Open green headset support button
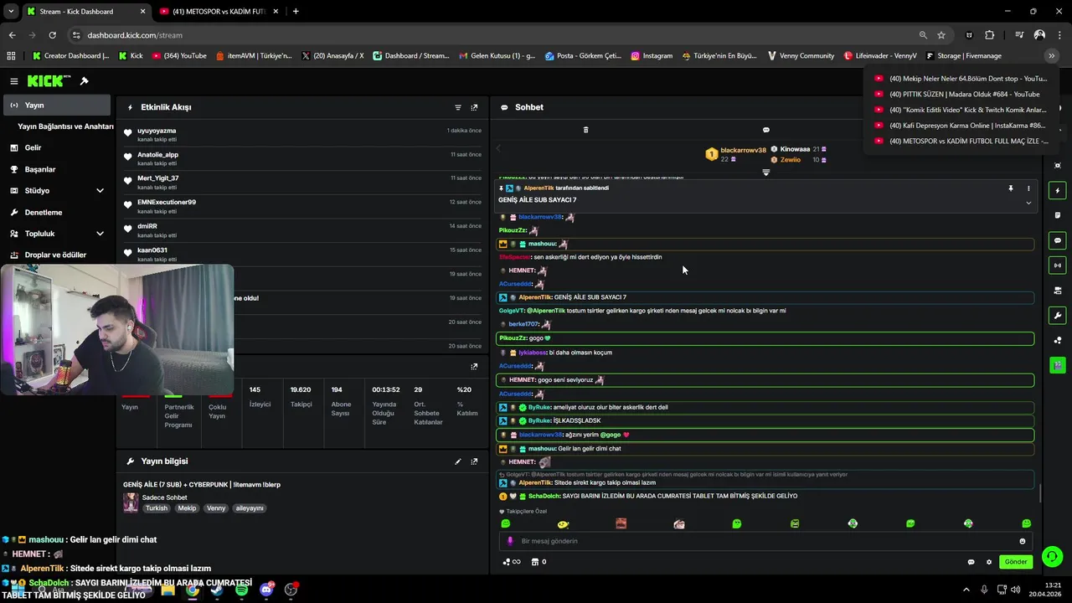This screenshot has height=603, width=1072. [1053, 556]
